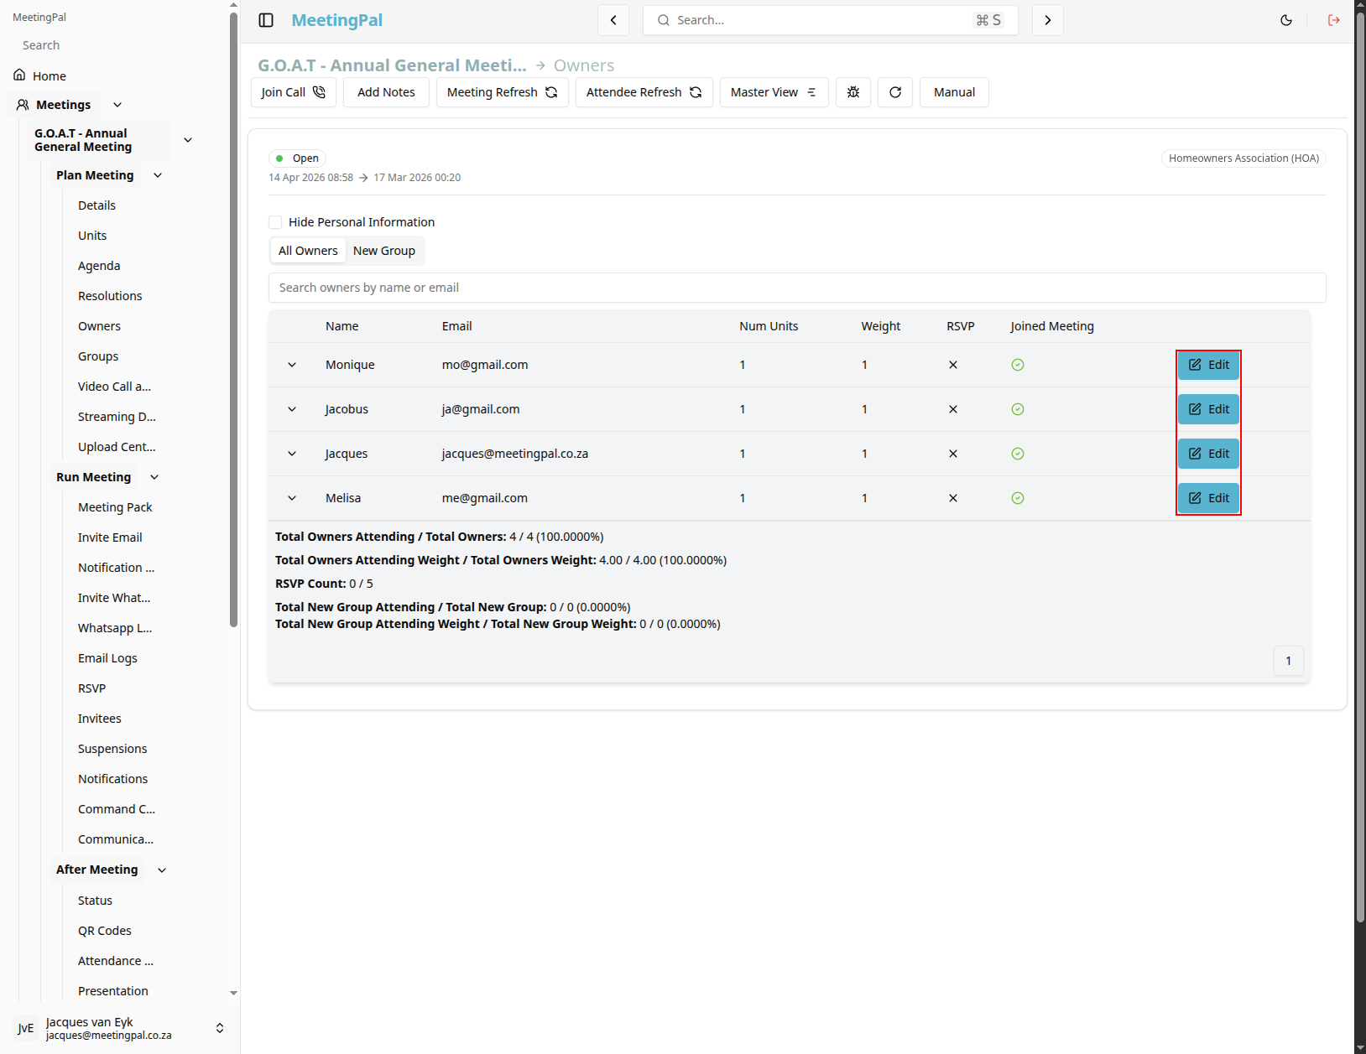This screenshot has height=1054, width=1366.
Task: Go back with the left arrow button
Action: pos(613,20)
